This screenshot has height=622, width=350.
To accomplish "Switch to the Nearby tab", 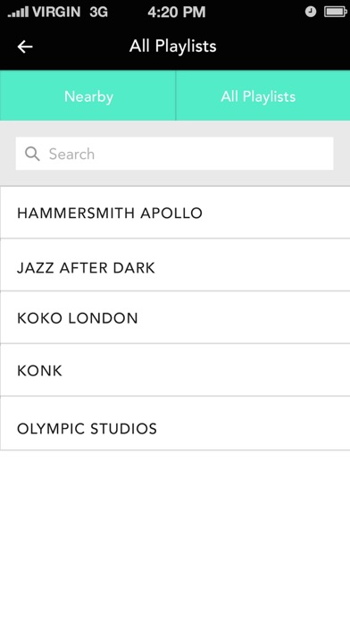I will point(87,96).
